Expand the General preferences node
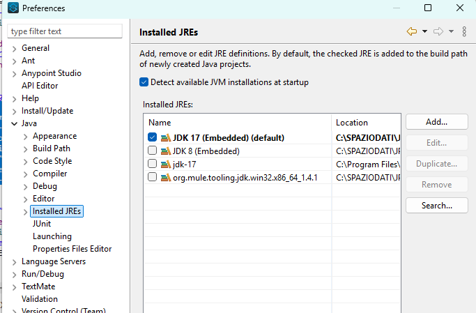This screenshot has height=313, width=476. pyautogui.click(x=15, y=48)
